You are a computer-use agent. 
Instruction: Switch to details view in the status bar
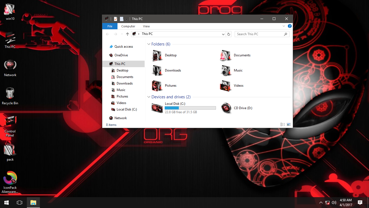coord(282,124)
